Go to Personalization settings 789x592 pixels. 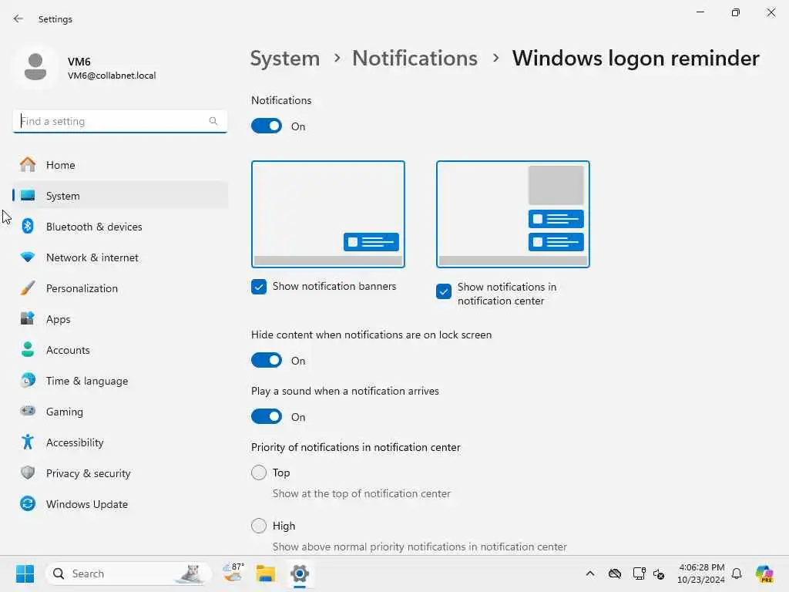(120, 288)
